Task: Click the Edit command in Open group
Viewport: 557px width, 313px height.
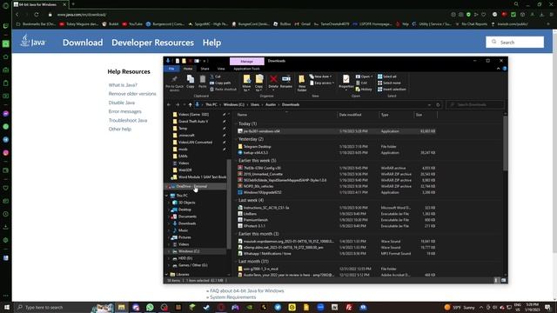Action: coord(362,83)
